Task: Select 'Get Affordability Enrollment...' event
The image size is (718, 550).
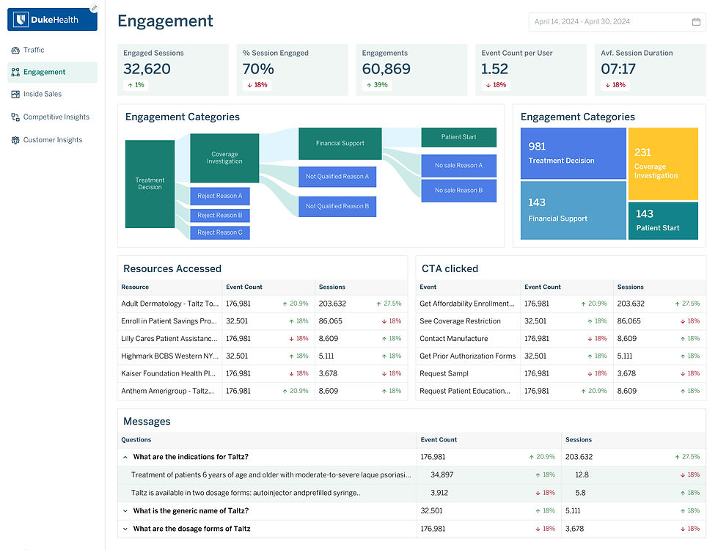Action: (x=561, y=304)
